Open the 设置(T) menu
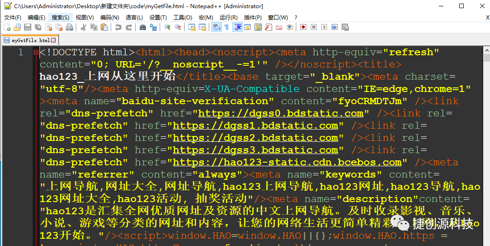The image size is (490, 246). click(158, 18)
